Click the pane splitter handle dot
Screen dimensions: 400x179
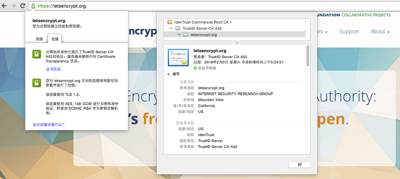237,43
